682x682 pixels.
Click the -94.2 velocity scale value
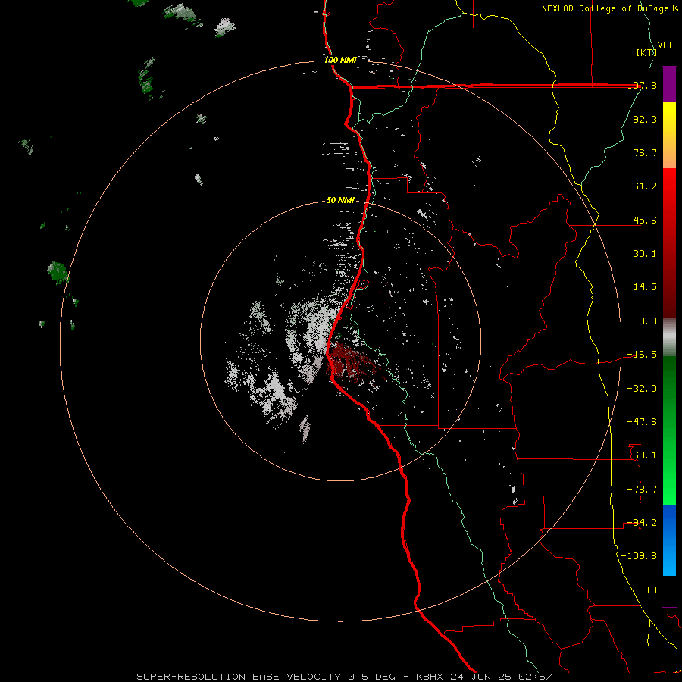[642, 523]
